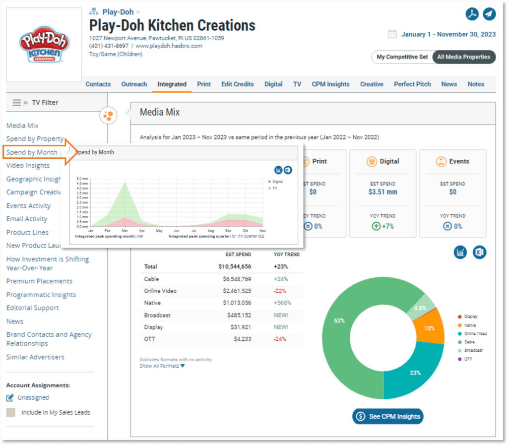508x445 pixels.
Task: Click the Digital card's orange icon
Action: (372, 161)
